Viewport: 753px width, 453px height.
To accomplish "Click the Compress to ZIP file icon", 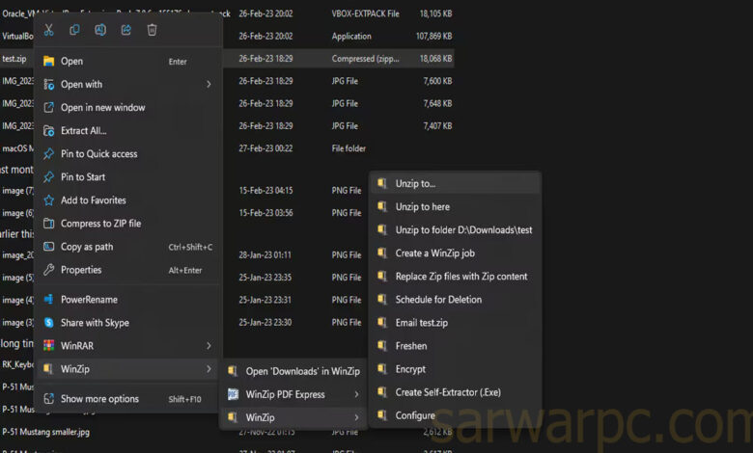I will pos(48,224).
